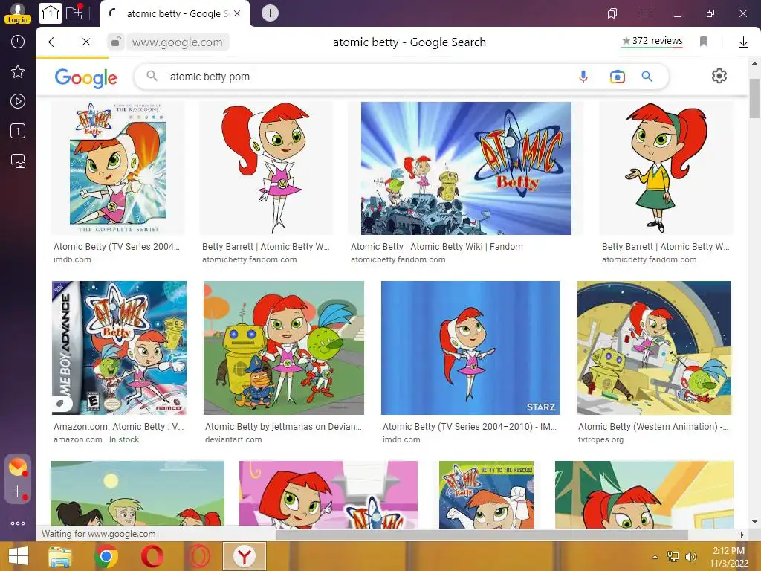
Task: Click the horizontal scrollbar thumb
Action: coord(482,535)
